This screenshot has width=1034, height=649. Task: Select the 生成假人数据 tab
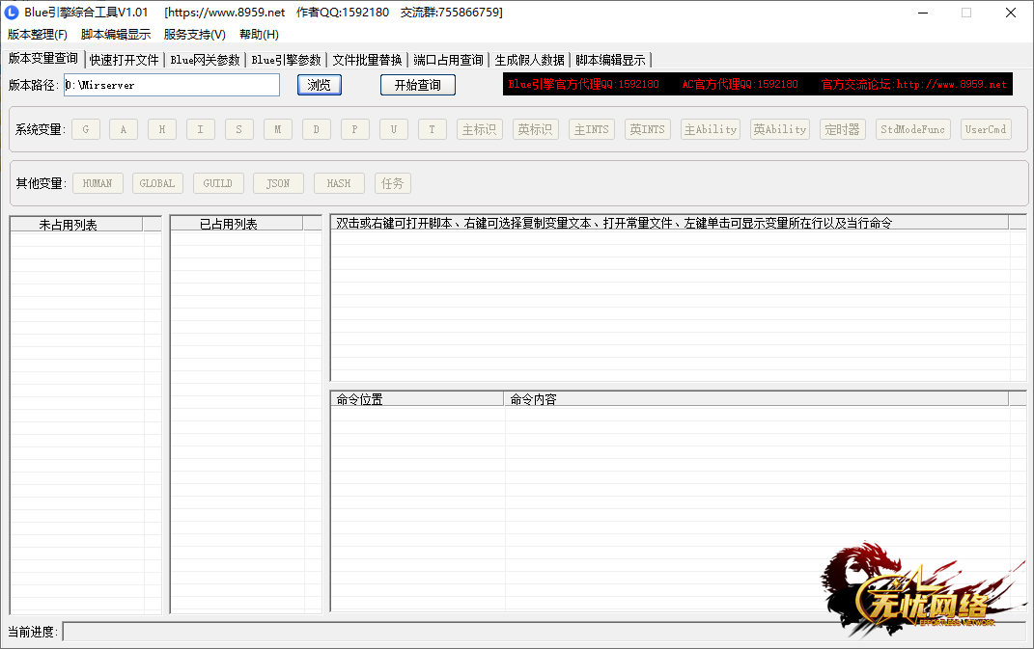tap(529, 60)
